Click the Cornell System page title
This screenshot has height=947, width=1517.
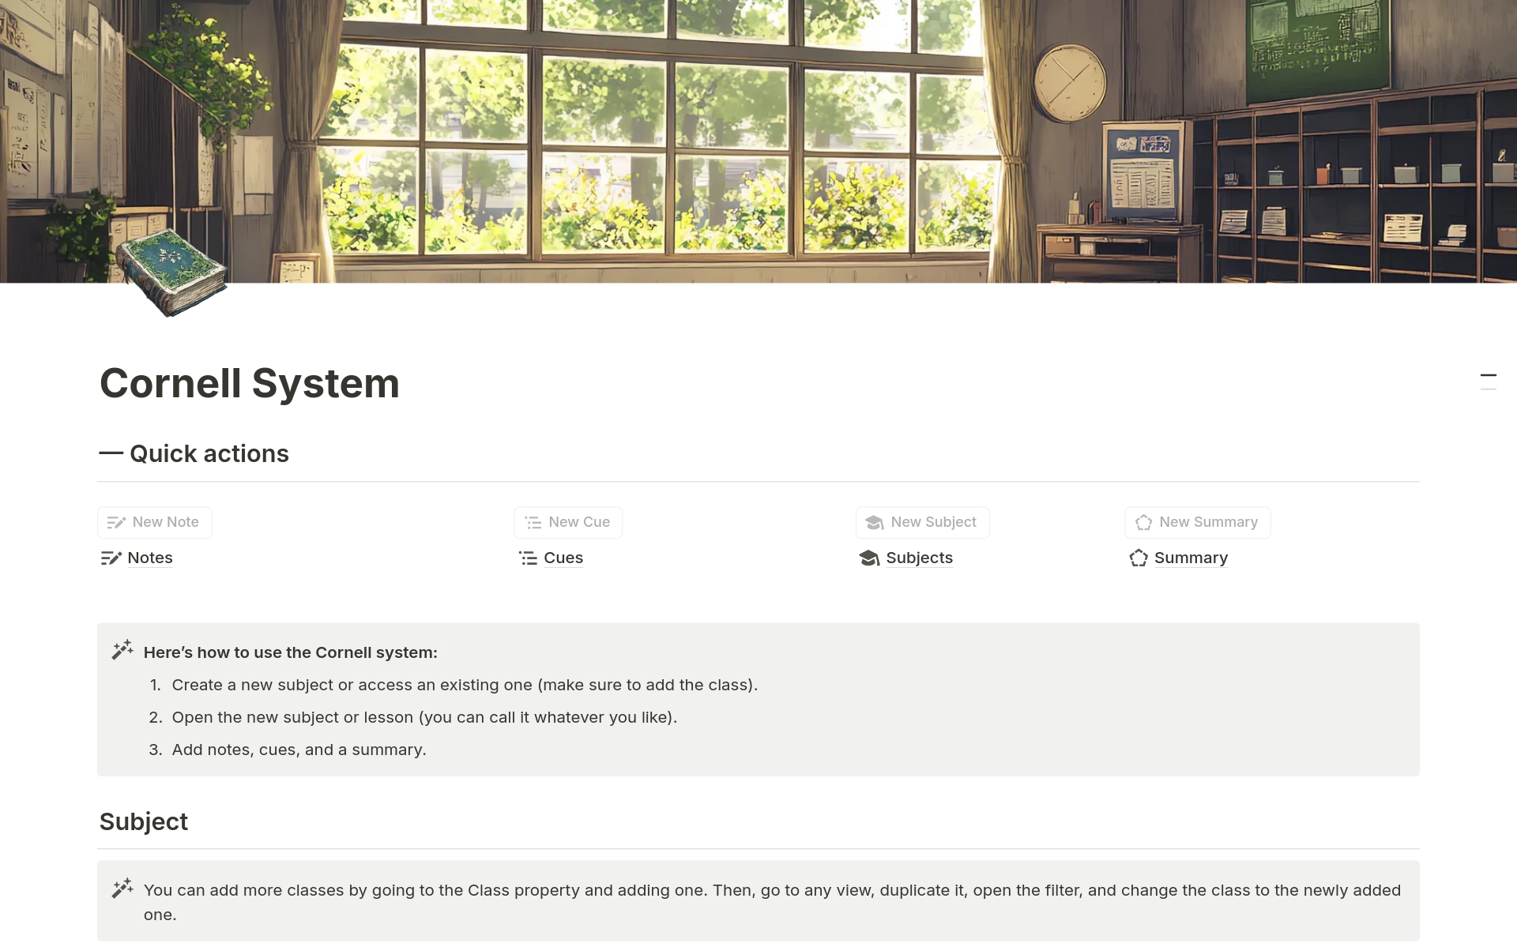tap(249, 384)
